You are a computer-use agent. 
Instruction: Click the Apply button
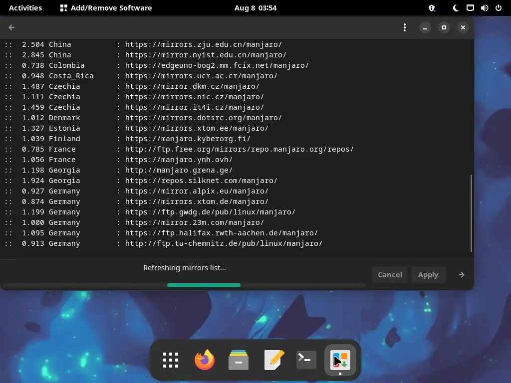tap(428, 275)
